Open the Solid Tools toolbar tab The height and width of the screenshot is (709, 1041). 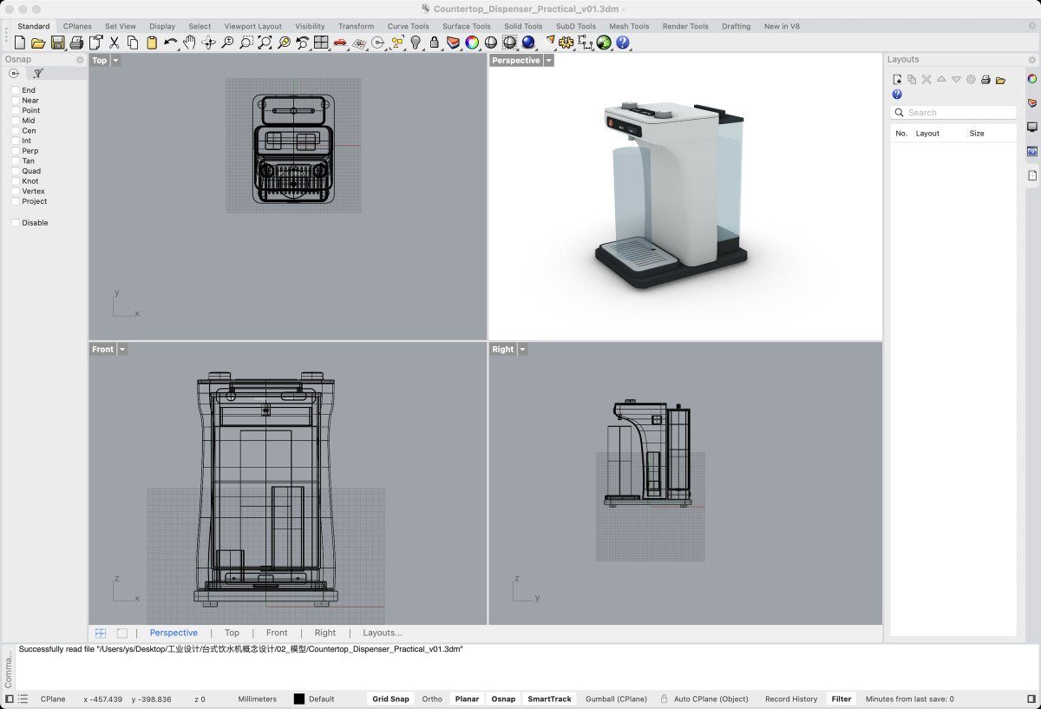[x=521, y=26]
